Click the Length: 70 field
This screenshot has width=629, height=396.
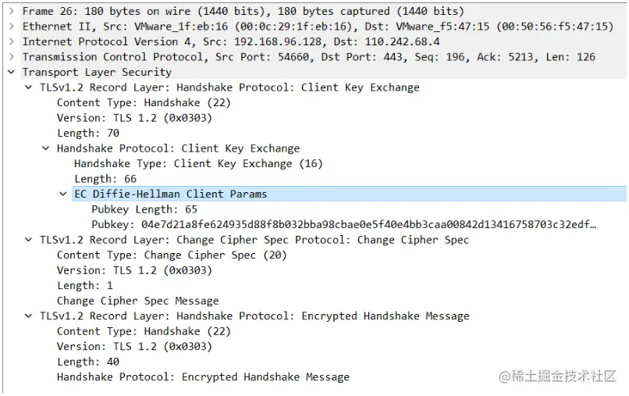pyautogui.click(x=88, y=134)
